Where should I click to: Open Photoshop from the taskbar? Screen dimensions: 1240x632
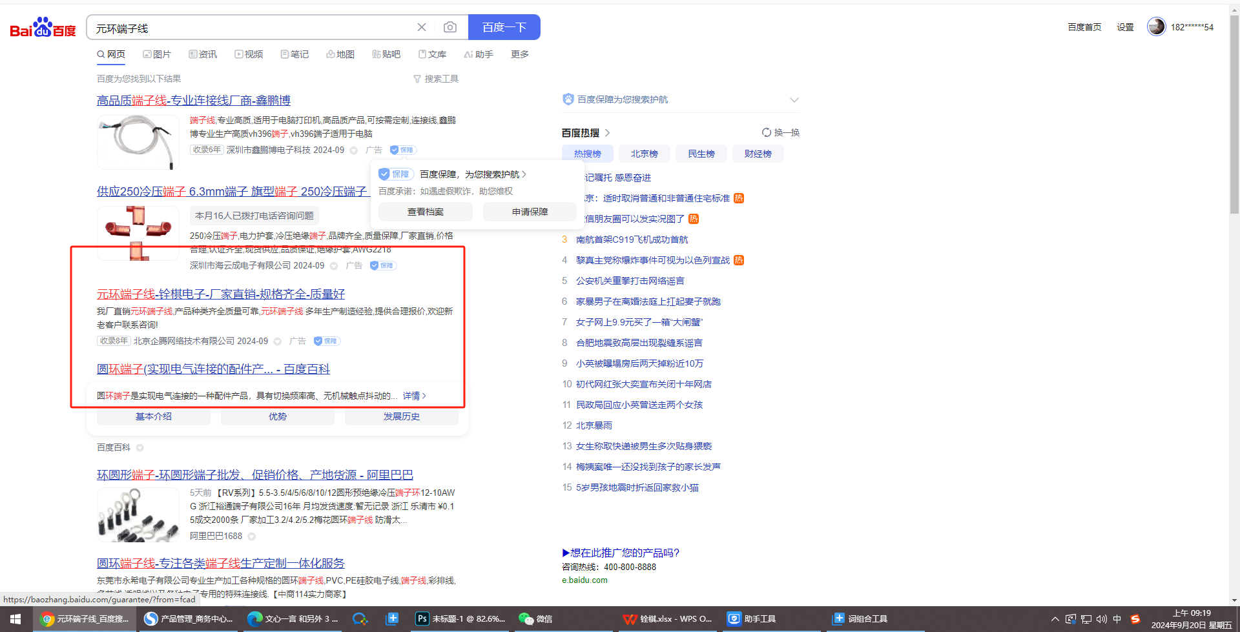tap(460, 618)
